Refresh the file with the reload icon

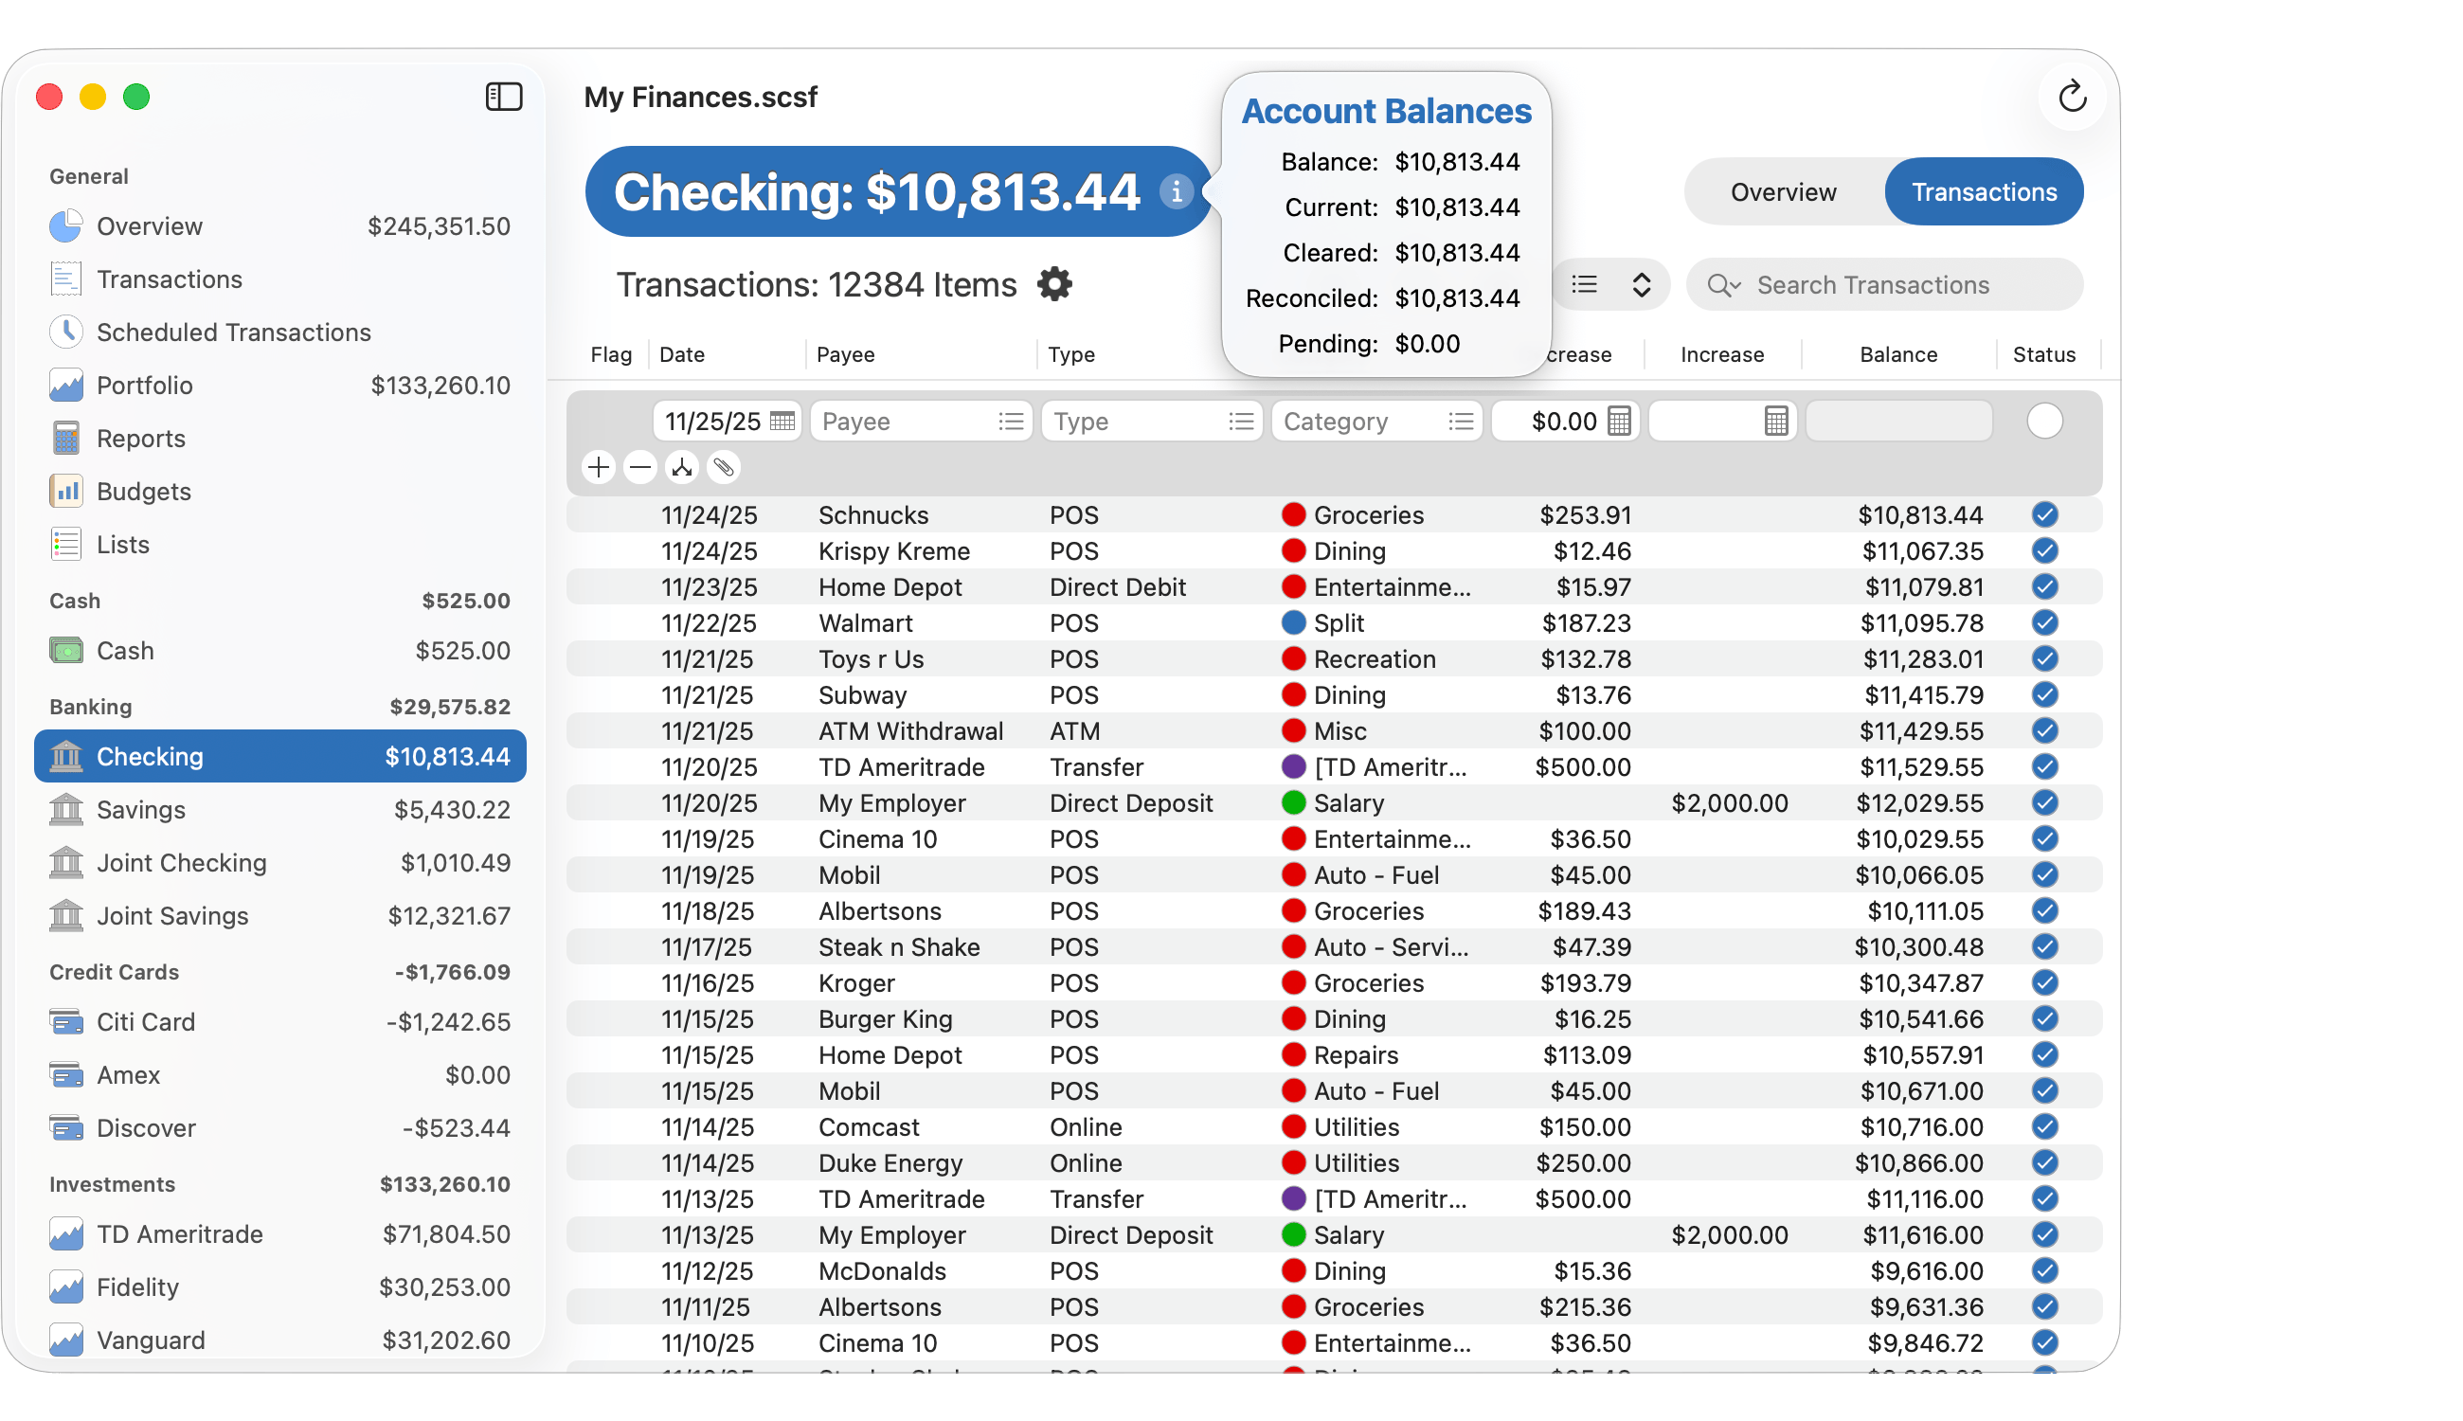(x=2073, y=97)
